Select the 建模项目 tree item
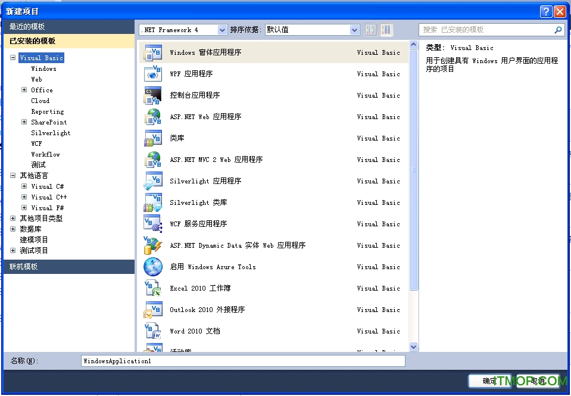 pos(34,240)
